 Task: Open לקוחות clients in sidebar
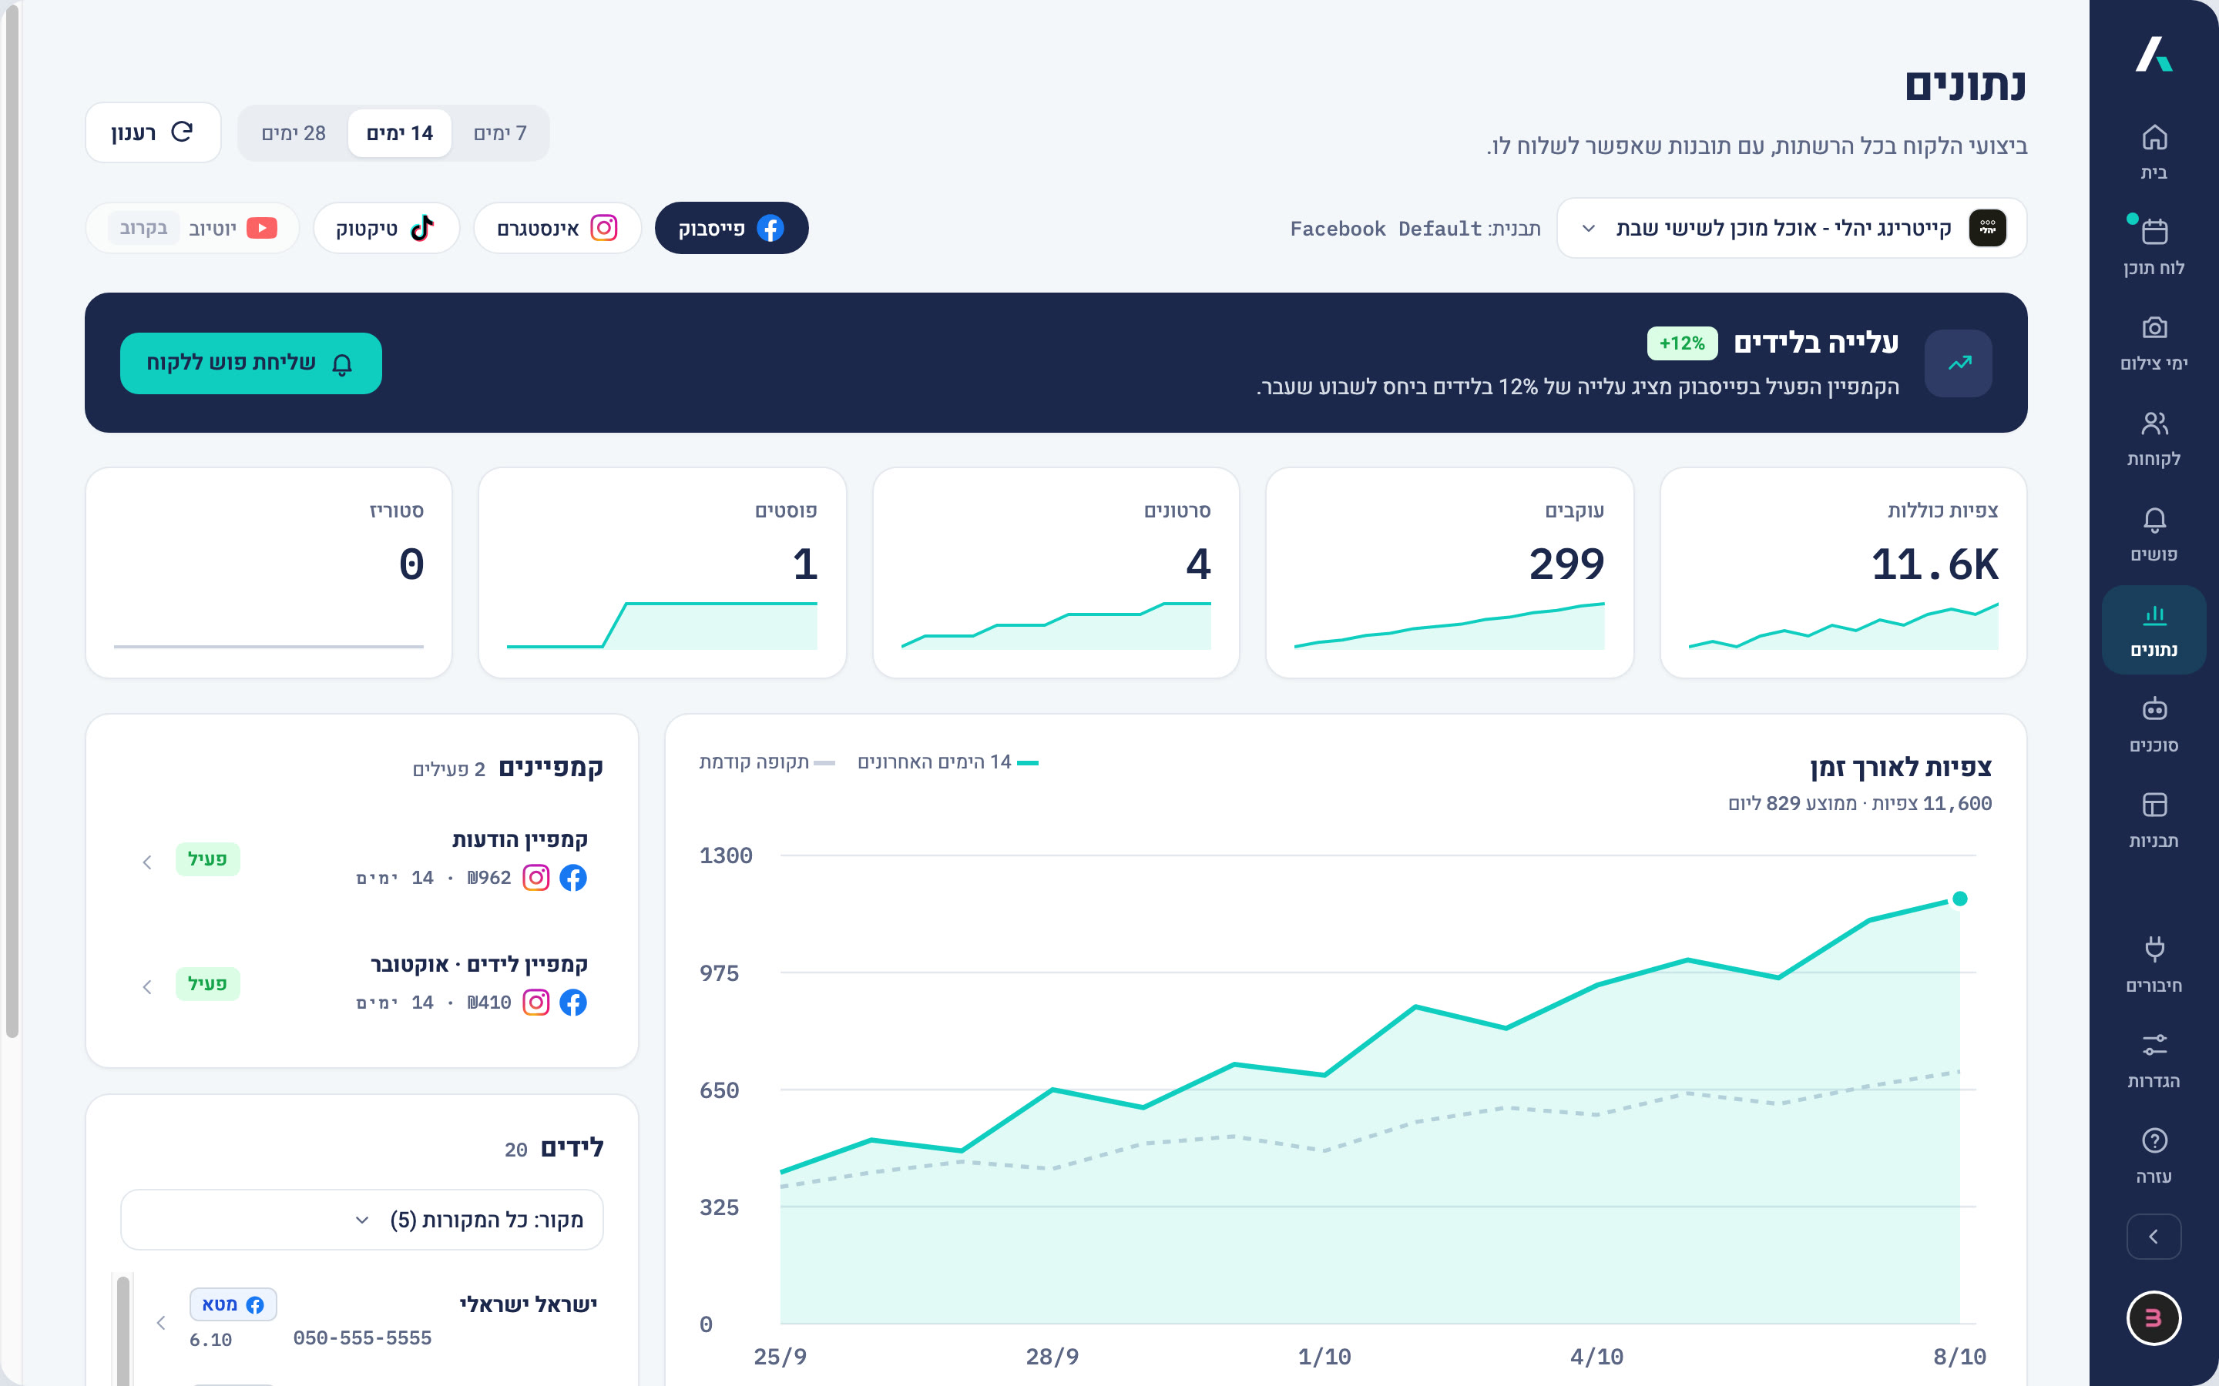point(2153,438)
